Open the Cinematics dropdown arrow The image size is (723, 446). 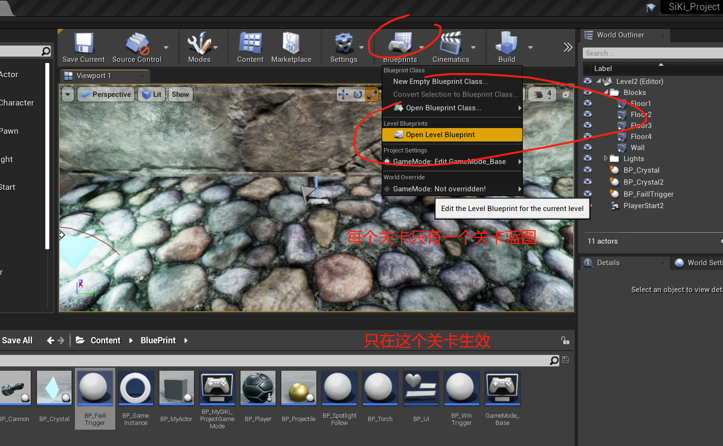pyautogui.click(x=473, y=47)
